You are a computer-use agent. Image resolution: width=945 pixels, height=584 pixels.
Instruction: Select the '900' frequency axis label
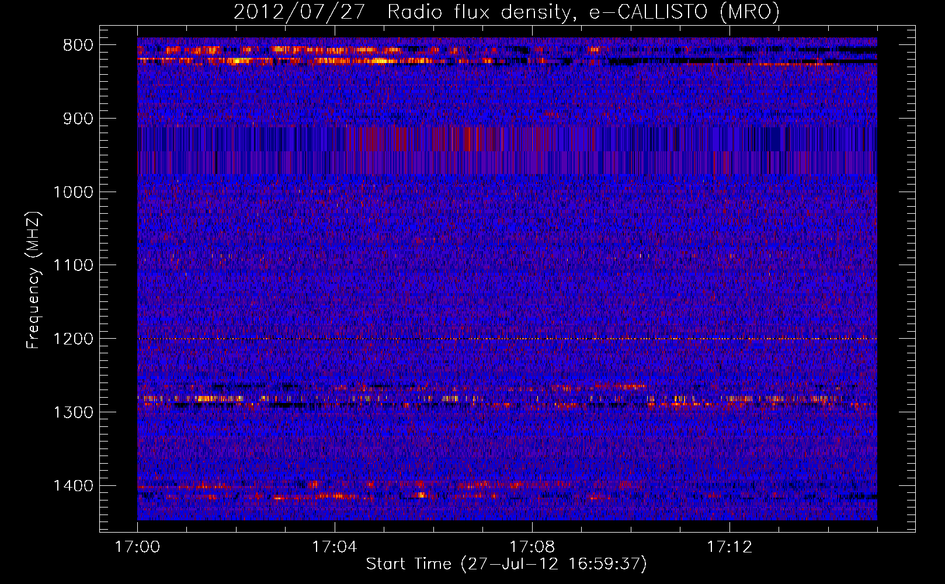pyautogui.click(x=78, y=119)
